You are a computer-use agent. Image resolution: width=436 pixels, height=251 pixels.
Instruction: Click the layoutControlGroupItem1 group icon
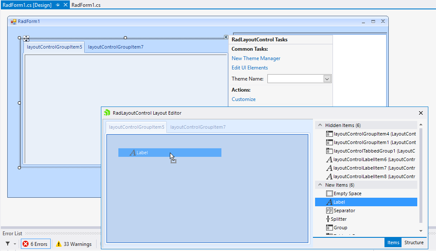click(329, 142)
